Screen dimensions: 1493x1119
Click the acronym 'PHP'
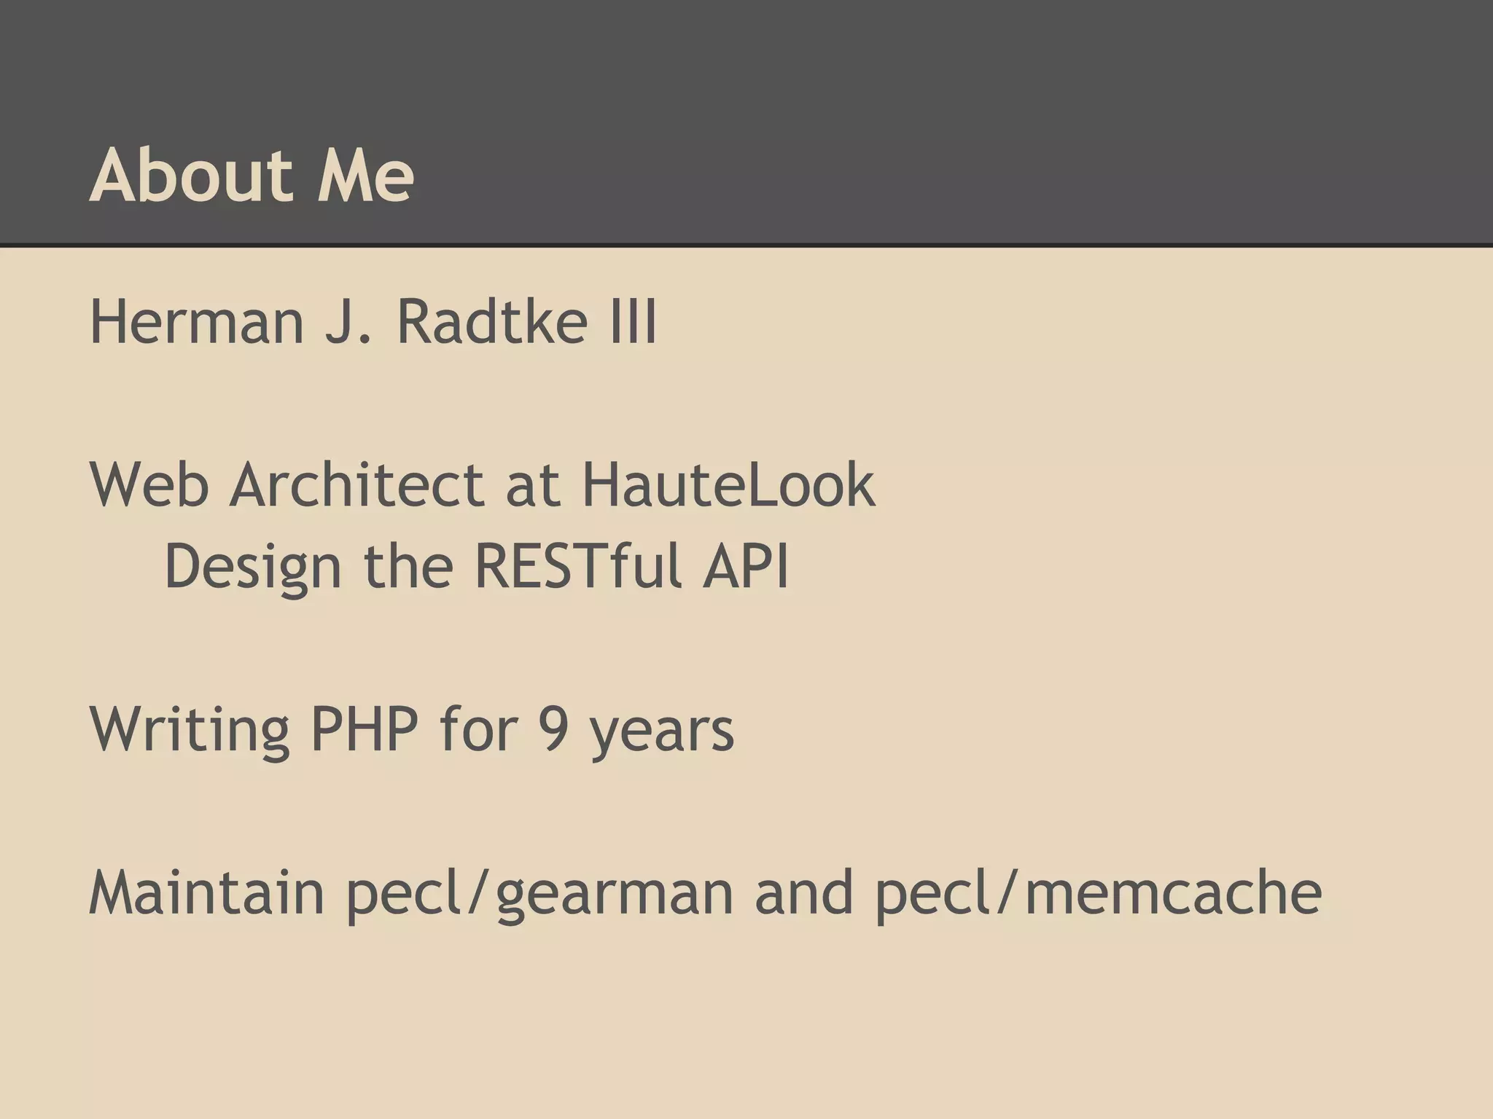tap(365, 729)
